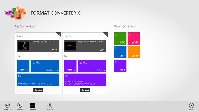199x112 pixels.
Task: Click the 2 elements thumbnail icon
Action: click(33, 105)
